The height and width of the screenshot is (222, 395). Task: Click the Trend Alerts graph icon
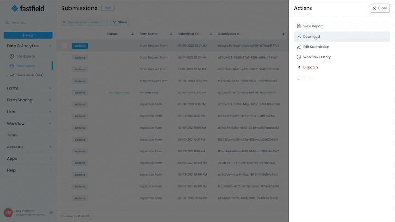click(12, 75)
